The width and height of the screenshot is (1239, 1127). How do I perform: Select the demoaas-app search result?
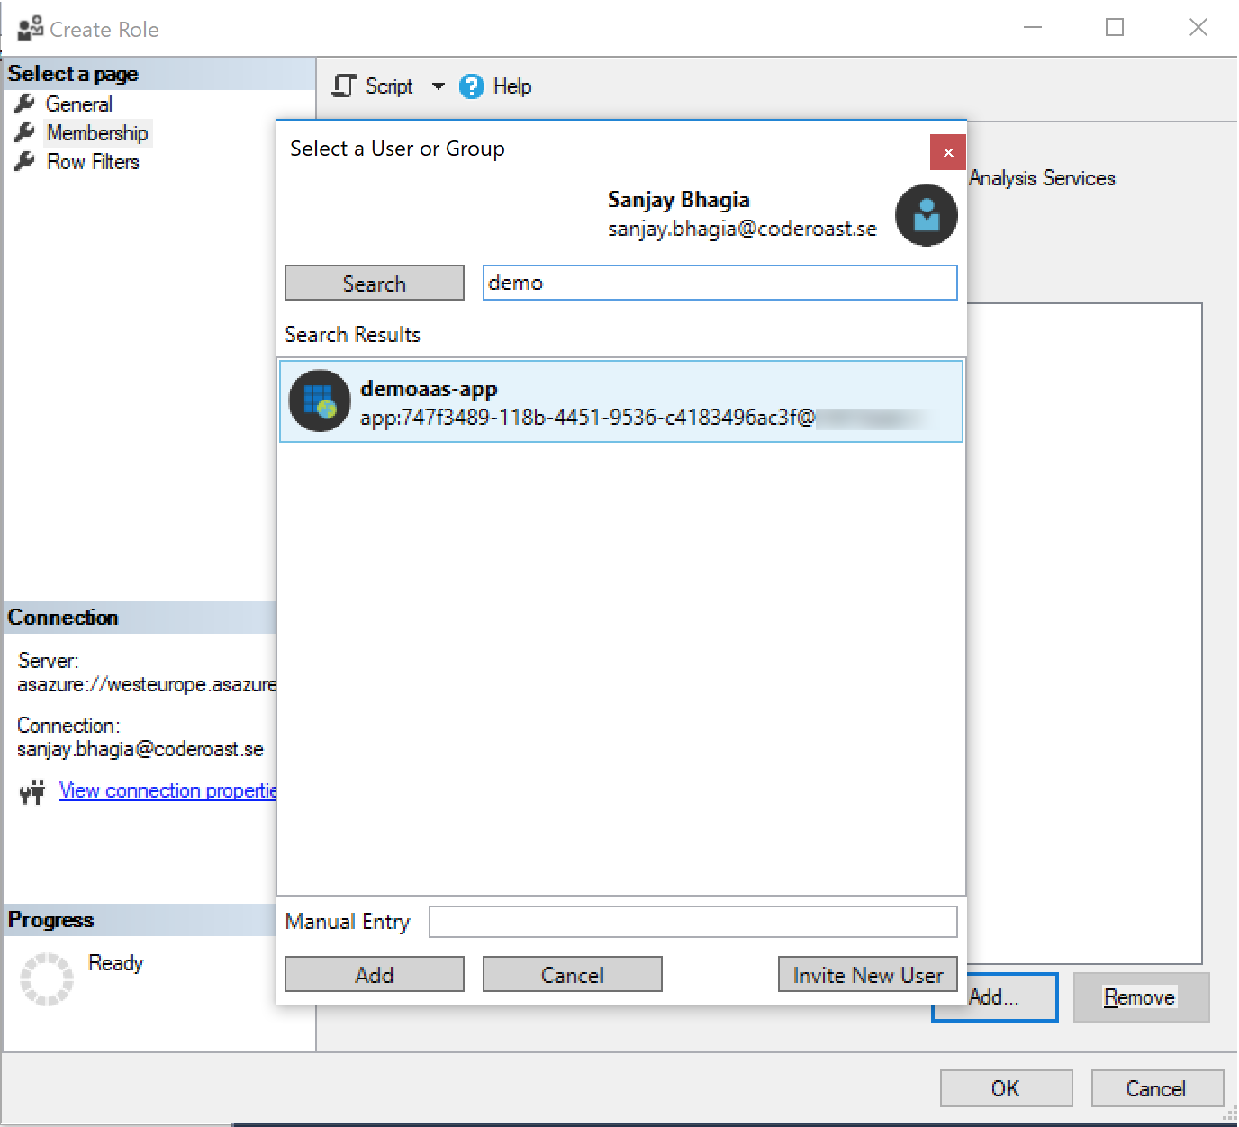[x=621, y=401]
